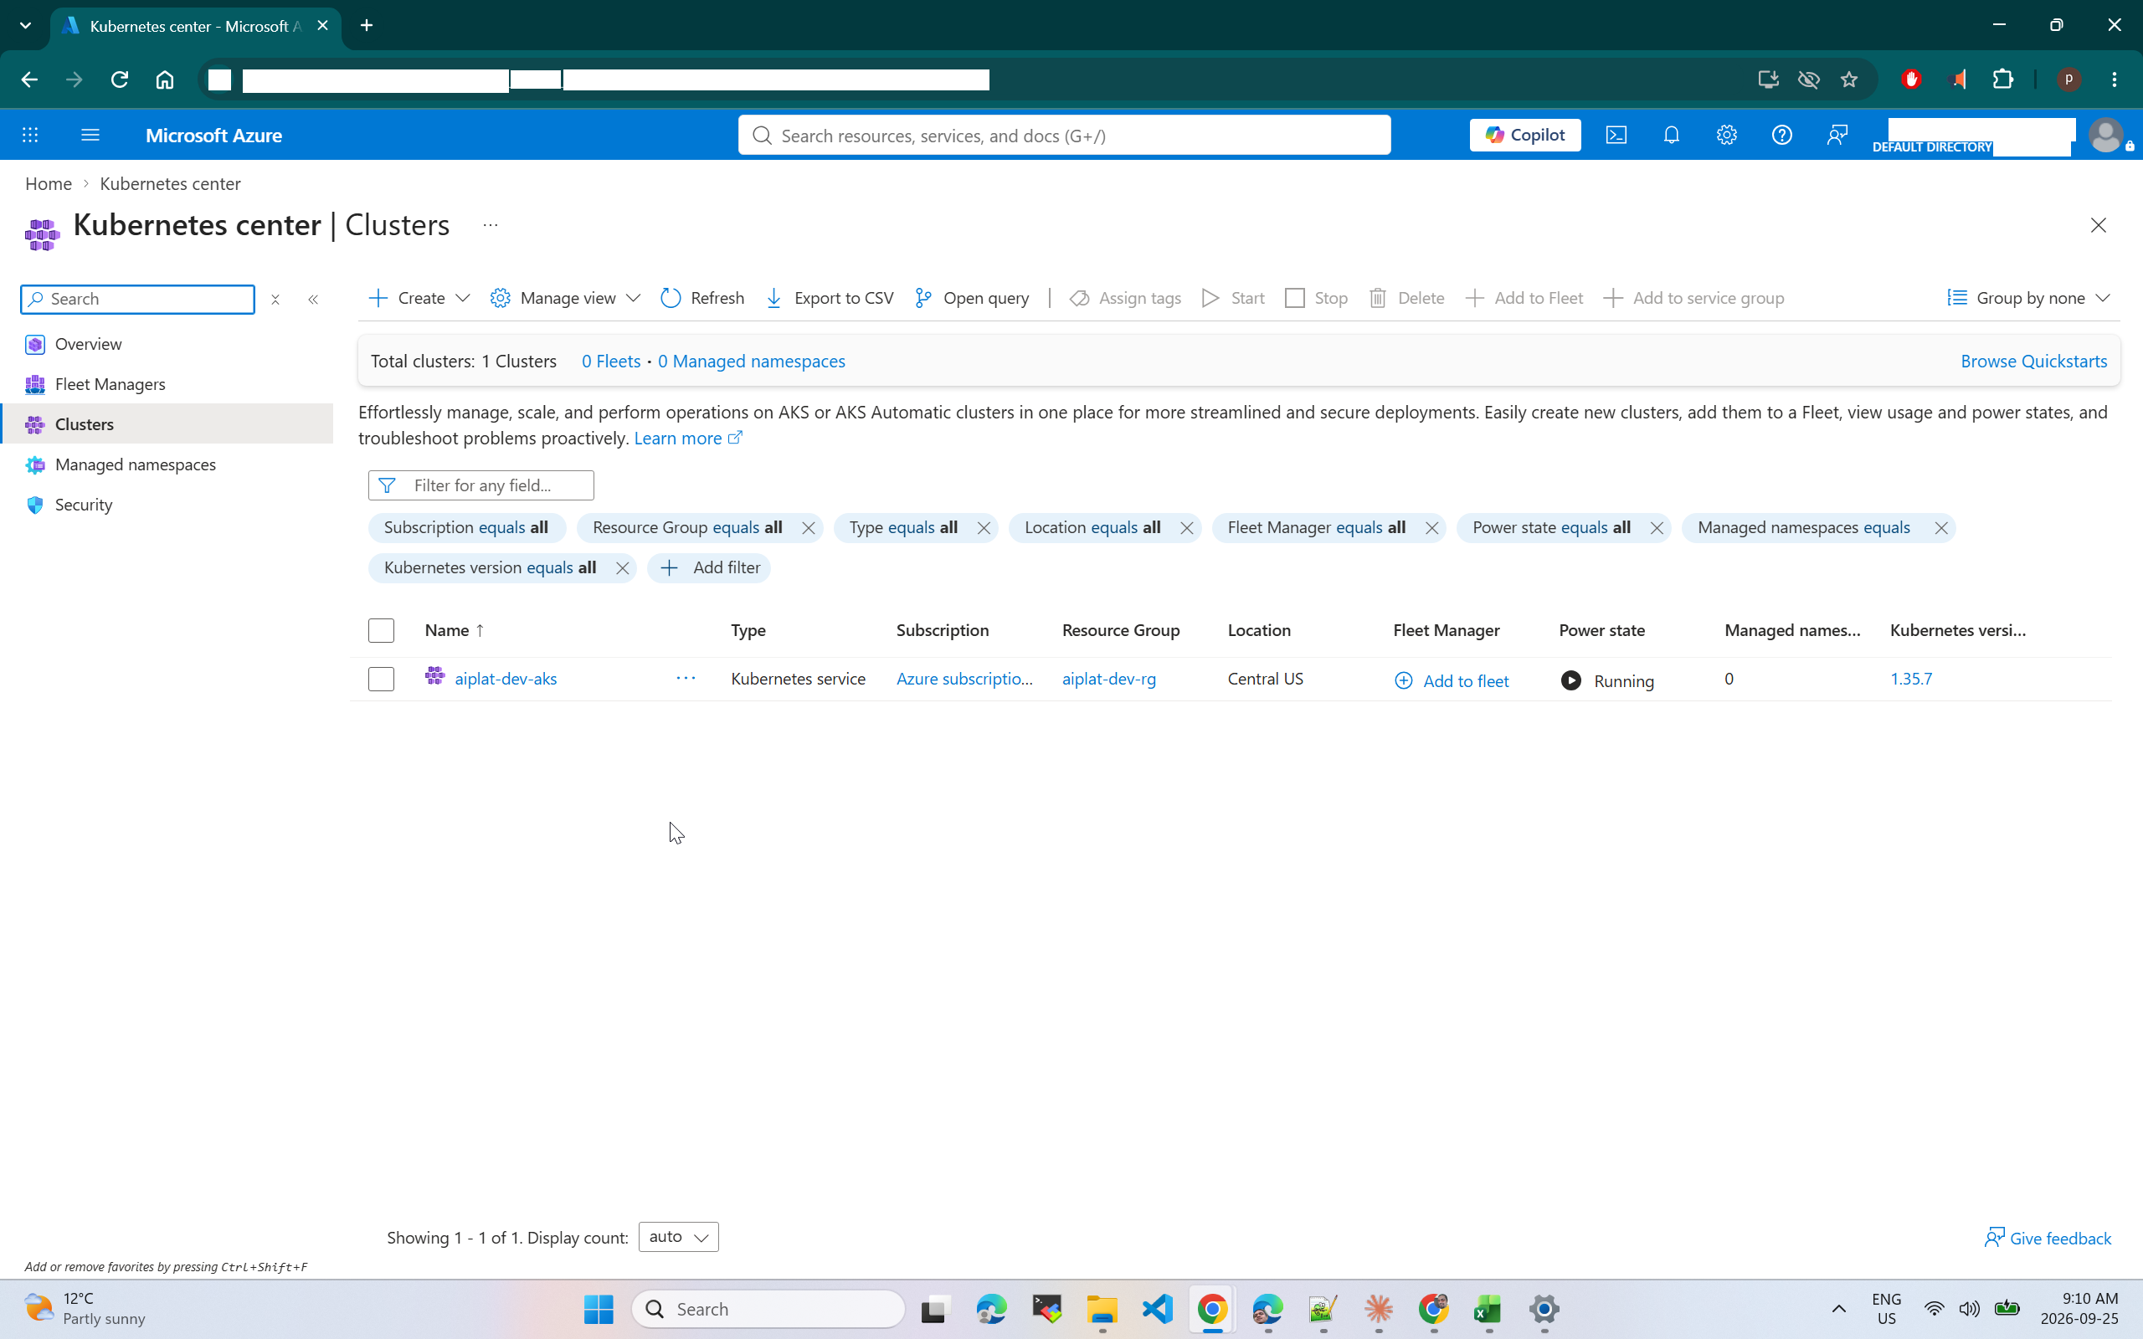Viewport: 2143px width, 1339px height.
Task: Remove the Power state filter
Action: tap(1656, 528)
